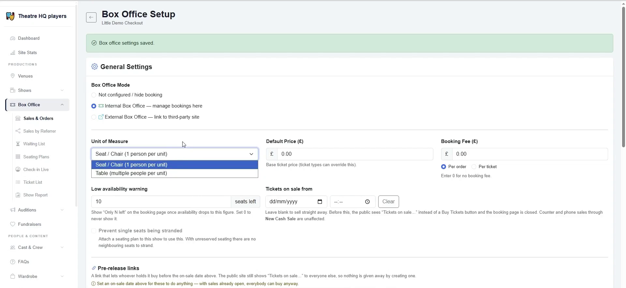The image size is (626, 288).
Task: Click the Venues pin icon
Action: [x=13, y=76]
